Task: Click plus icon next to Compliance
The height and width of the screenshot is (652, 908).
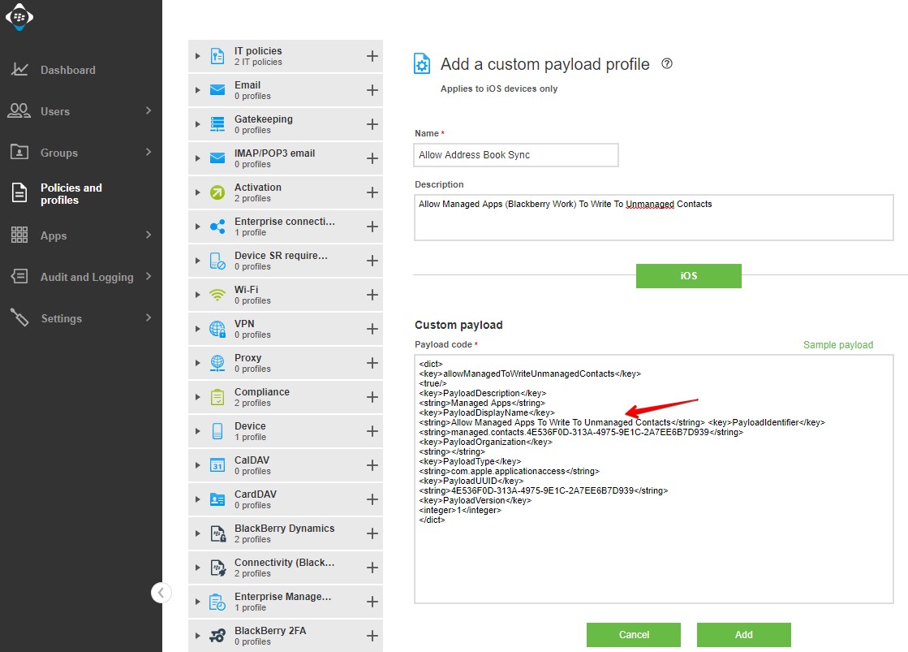Action: point(372,397)
